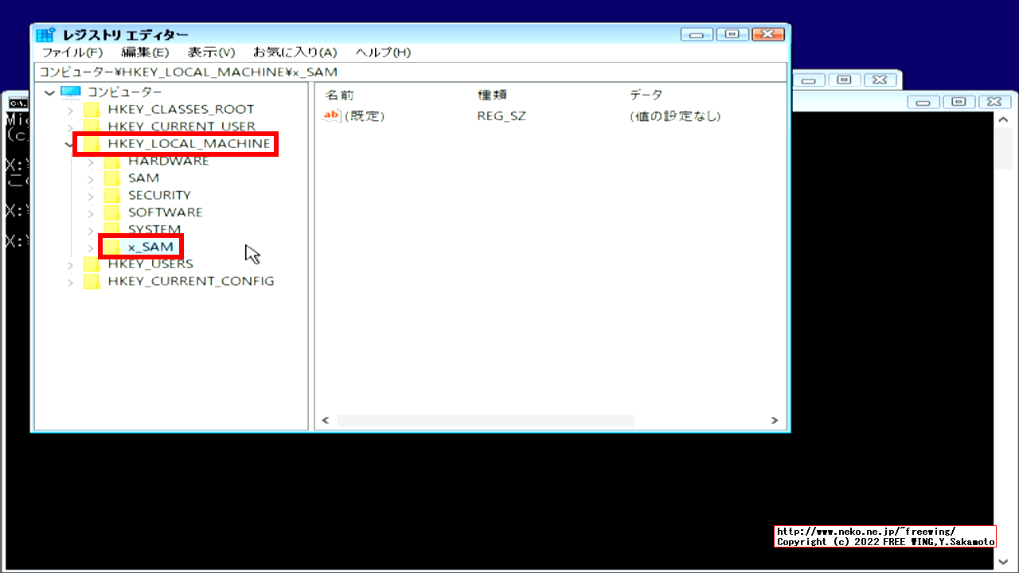Expand the HKEY_USERS chevron
Viewport: 1019px width, 573px height.
tap(70, 263)
